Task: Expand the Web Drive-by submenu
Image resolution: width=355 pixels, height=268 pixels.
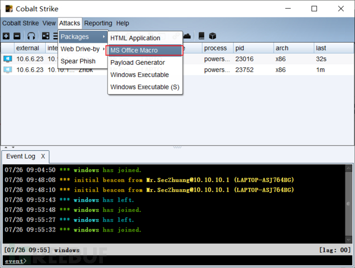Action: tap(82, 49)
